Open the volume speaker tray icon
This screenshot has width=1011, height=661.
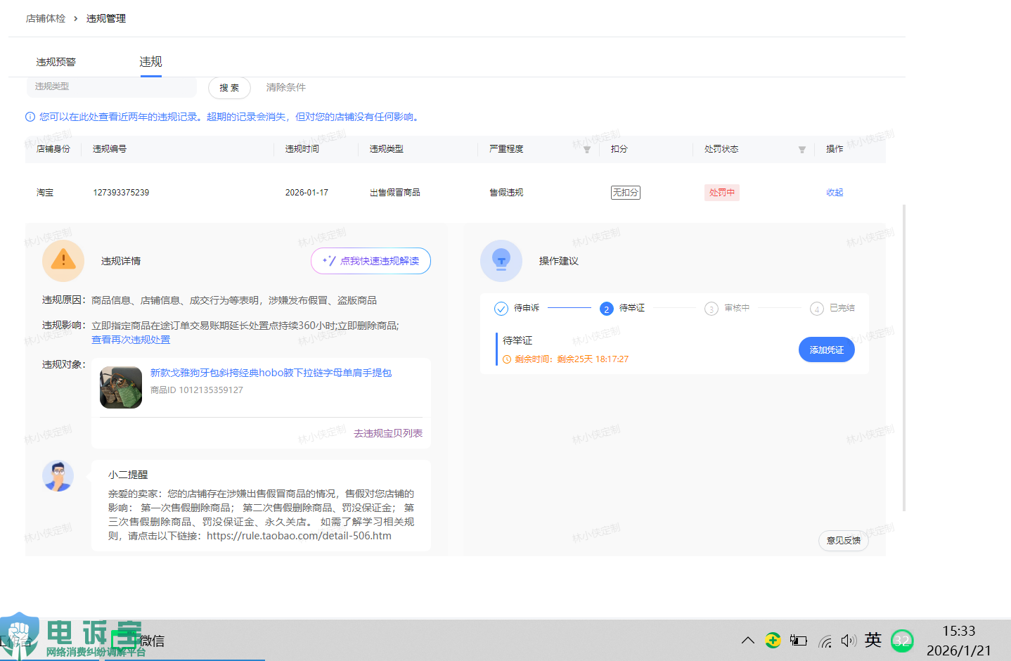click(848, 641)
